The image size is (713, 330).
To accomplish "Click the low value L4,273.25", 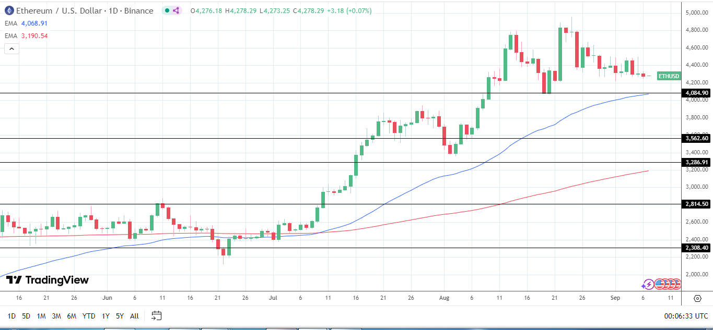I will tap(275, 10).
